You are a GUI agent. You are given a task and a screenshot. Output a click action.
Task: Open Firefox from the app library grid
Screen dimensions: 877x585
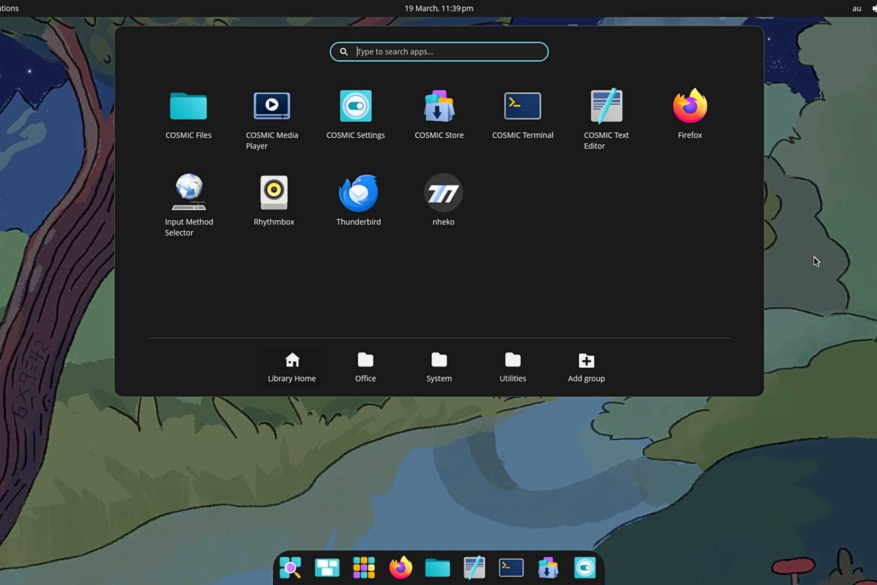[690, 114]
